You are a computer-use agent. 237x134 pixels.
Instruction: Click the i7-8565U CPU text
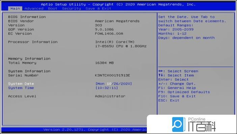click(x=121, y=46)
